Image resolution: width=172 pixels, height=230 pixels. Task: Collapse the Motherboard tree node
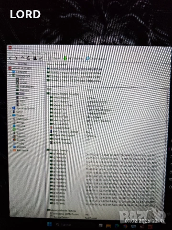click(x=10, y=76)
